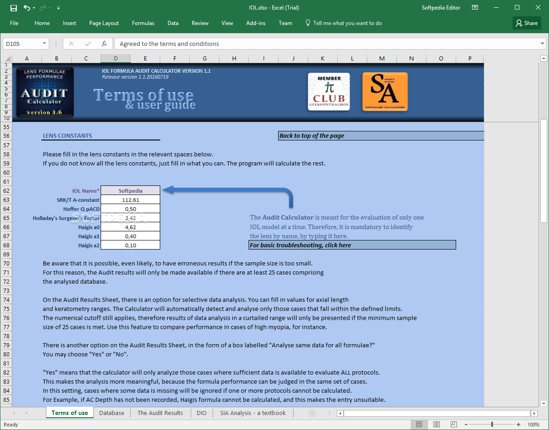The width and height of the screenshot is (549, 430).
Task: Customize the Quick Access Toolbar
Action: [x=59, y=8]
